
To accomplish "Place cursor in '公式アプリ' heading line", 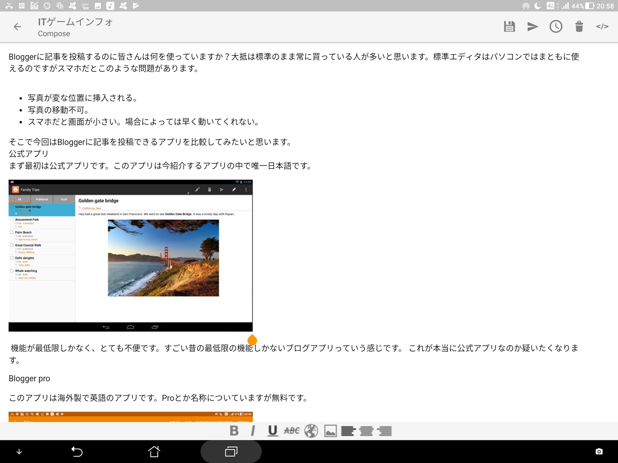I will point(29,154).
